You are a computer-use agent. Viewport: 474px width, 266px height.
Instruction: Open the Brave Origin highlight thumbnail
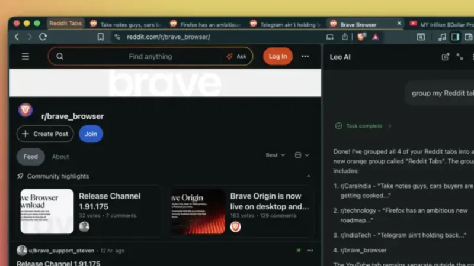click(x=198, y=212)
